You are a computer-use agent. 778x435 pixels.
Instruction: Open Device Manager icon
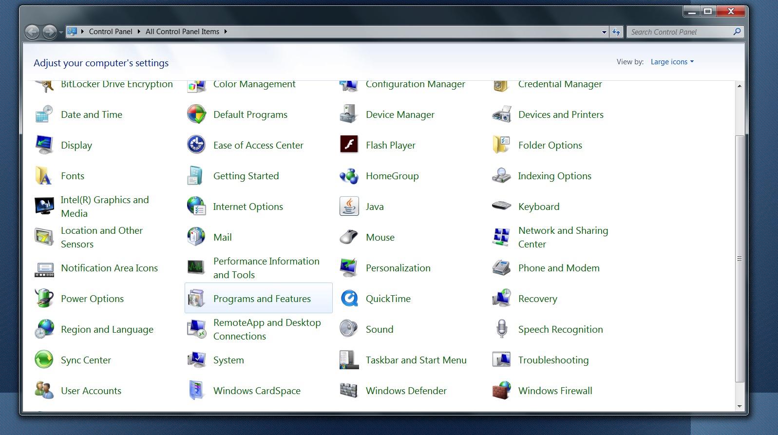[349, 114]
